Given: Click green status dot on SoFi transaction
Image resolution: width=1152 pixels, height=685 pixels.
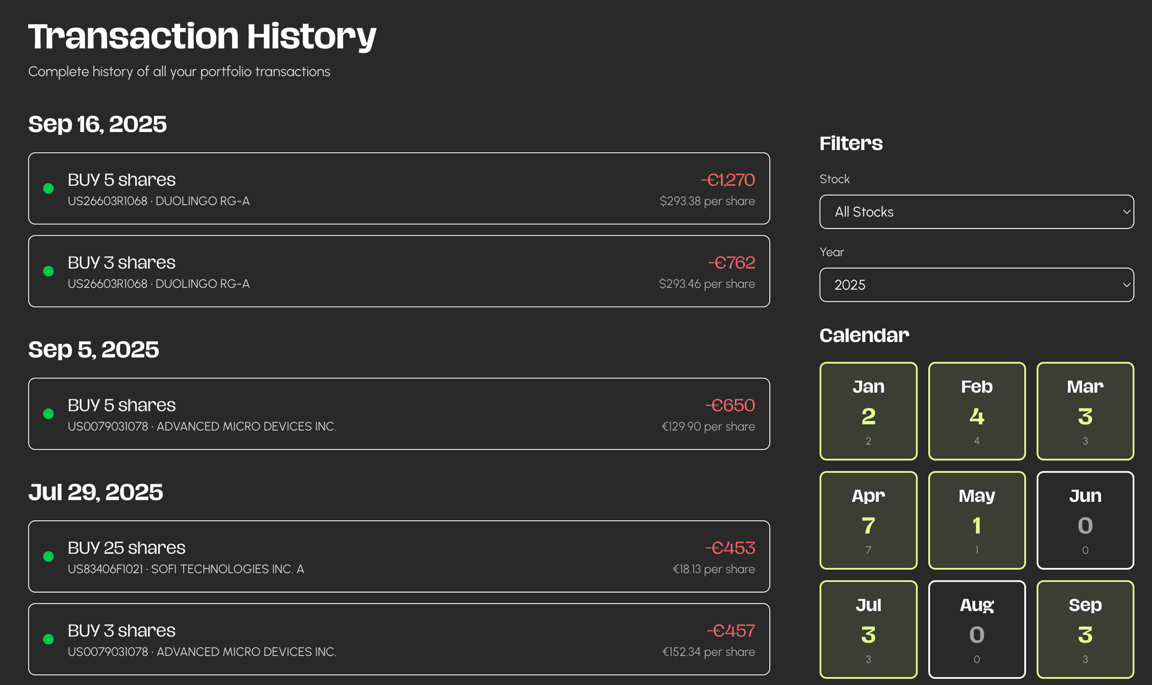Looking at the screenshot, I should (x=49, y=557).
